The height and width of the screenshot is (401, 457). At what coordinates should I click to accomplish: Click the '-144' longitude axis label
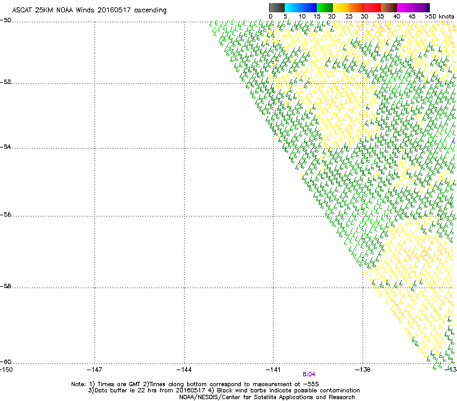[184, 370]
